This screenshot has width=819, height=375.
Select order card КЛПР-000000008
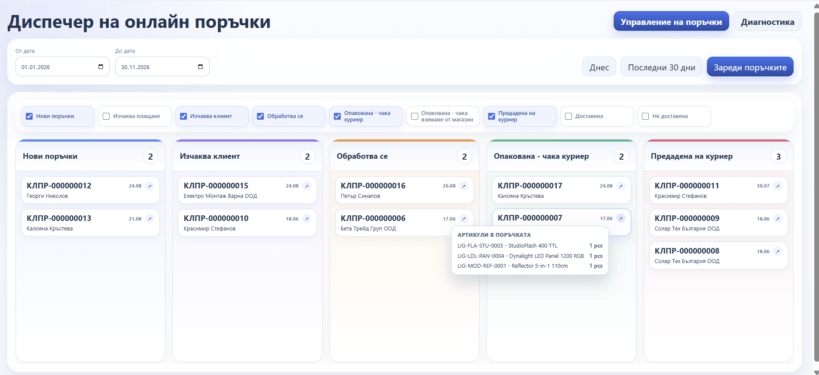coord(718,255)
